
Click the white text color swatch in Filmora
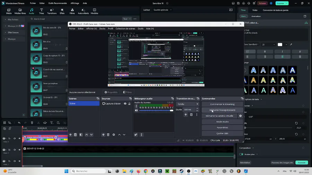tap(280, 45)
